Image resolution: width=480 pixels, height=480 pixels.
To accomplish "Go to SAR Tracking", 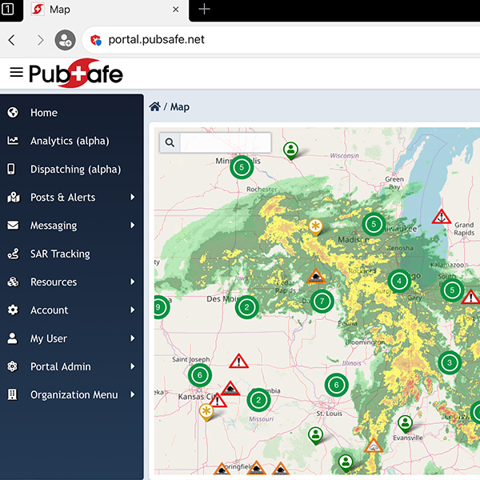I will tap(60, 254).
